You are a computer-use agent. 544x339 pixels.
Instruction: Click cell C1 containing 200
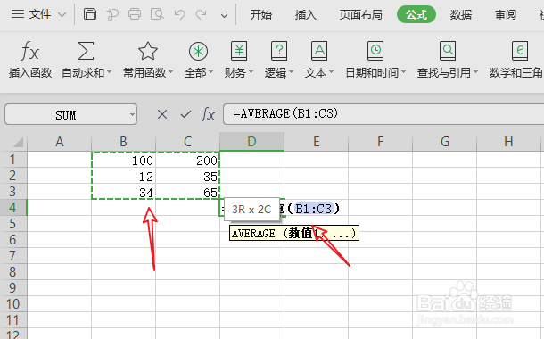[x=187, y=160]
